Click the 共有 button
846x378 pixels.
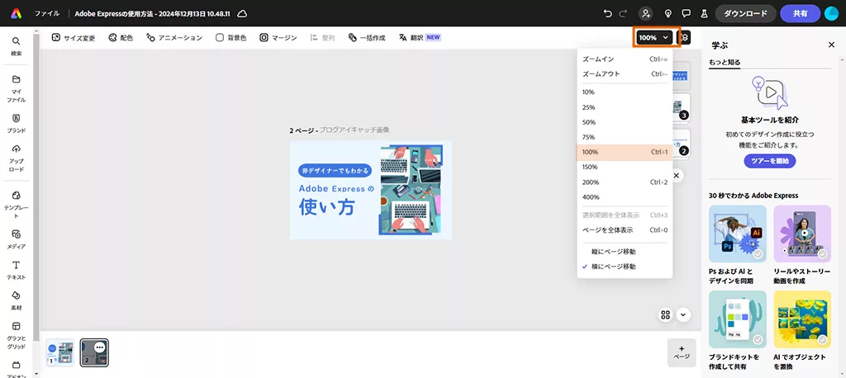801,13
